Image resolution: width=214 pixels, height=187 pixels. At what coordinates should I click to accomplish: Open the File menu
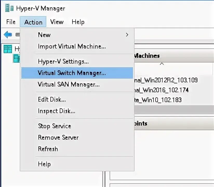click(x=11, y=22)
